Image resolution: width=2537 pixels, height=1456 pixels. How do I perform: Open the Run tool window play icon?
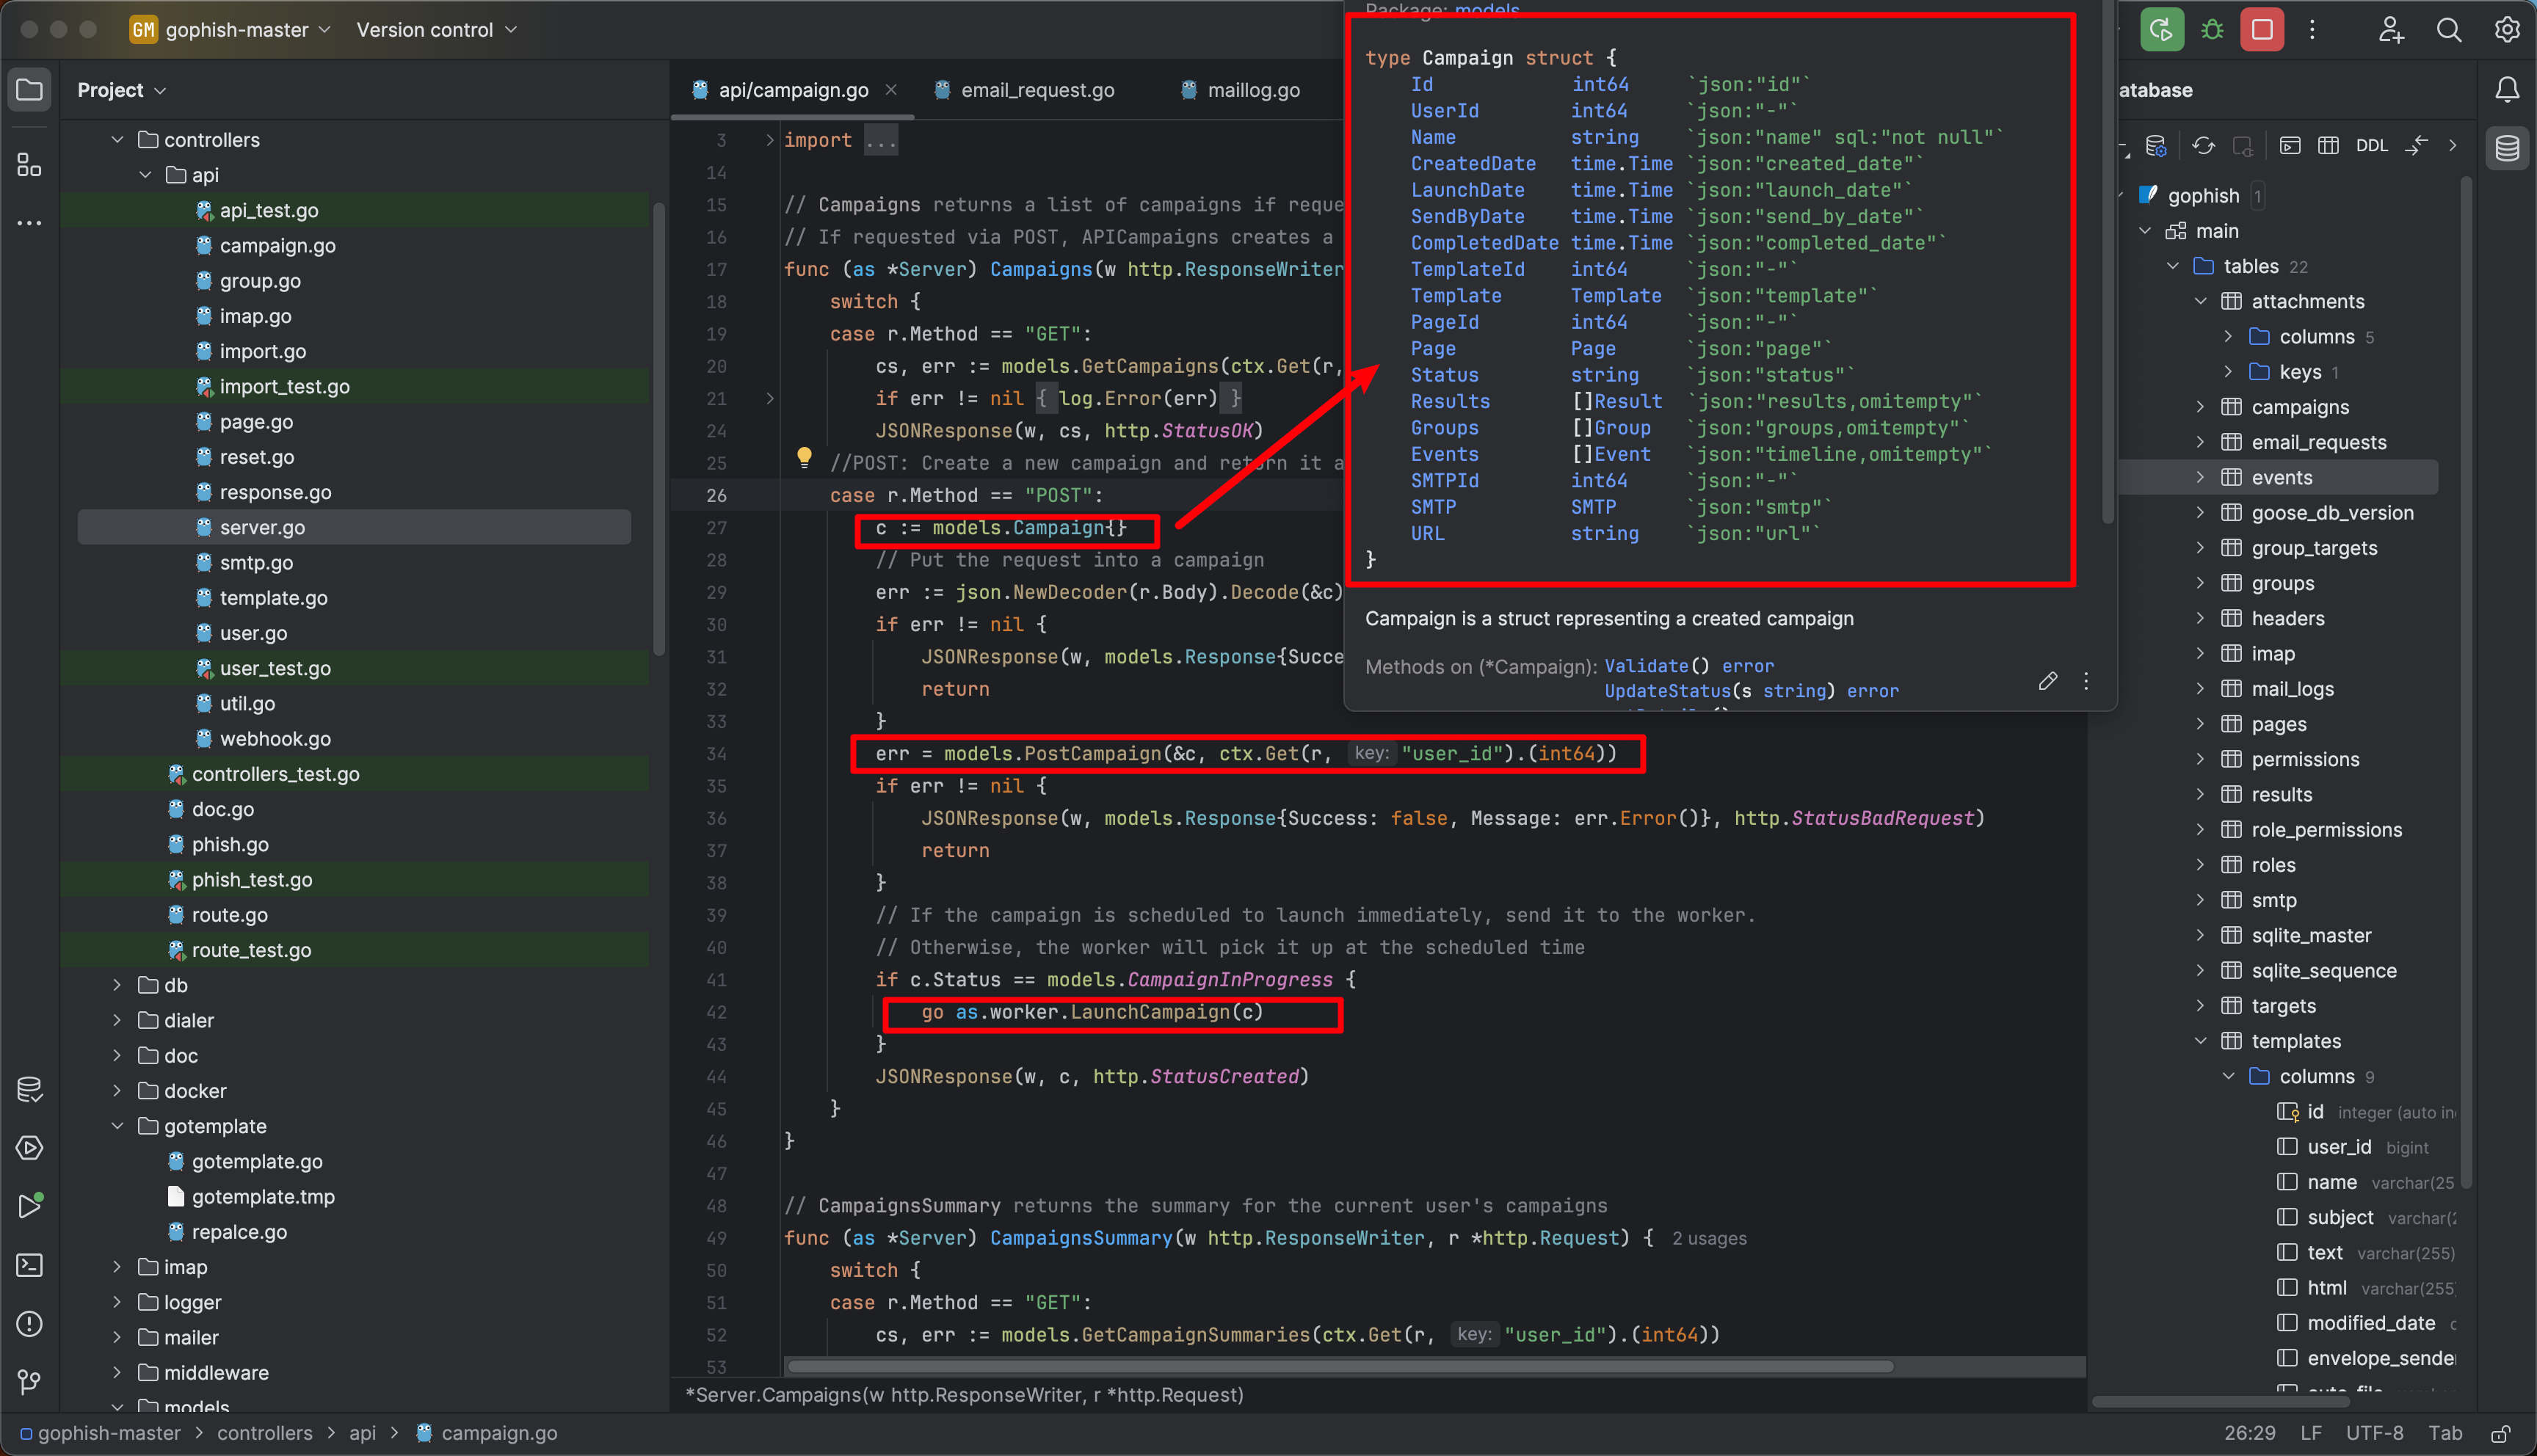[x=29, y=1206]
